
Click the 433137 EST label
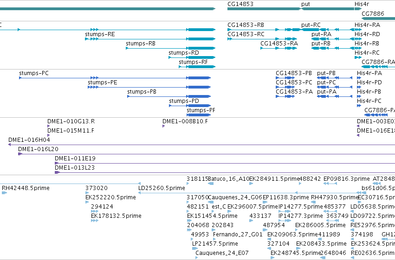point(260,216)
